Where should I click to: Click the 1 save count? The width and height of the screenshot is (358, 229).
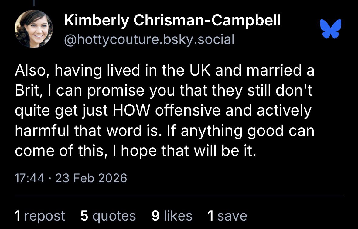click(227, 216)
